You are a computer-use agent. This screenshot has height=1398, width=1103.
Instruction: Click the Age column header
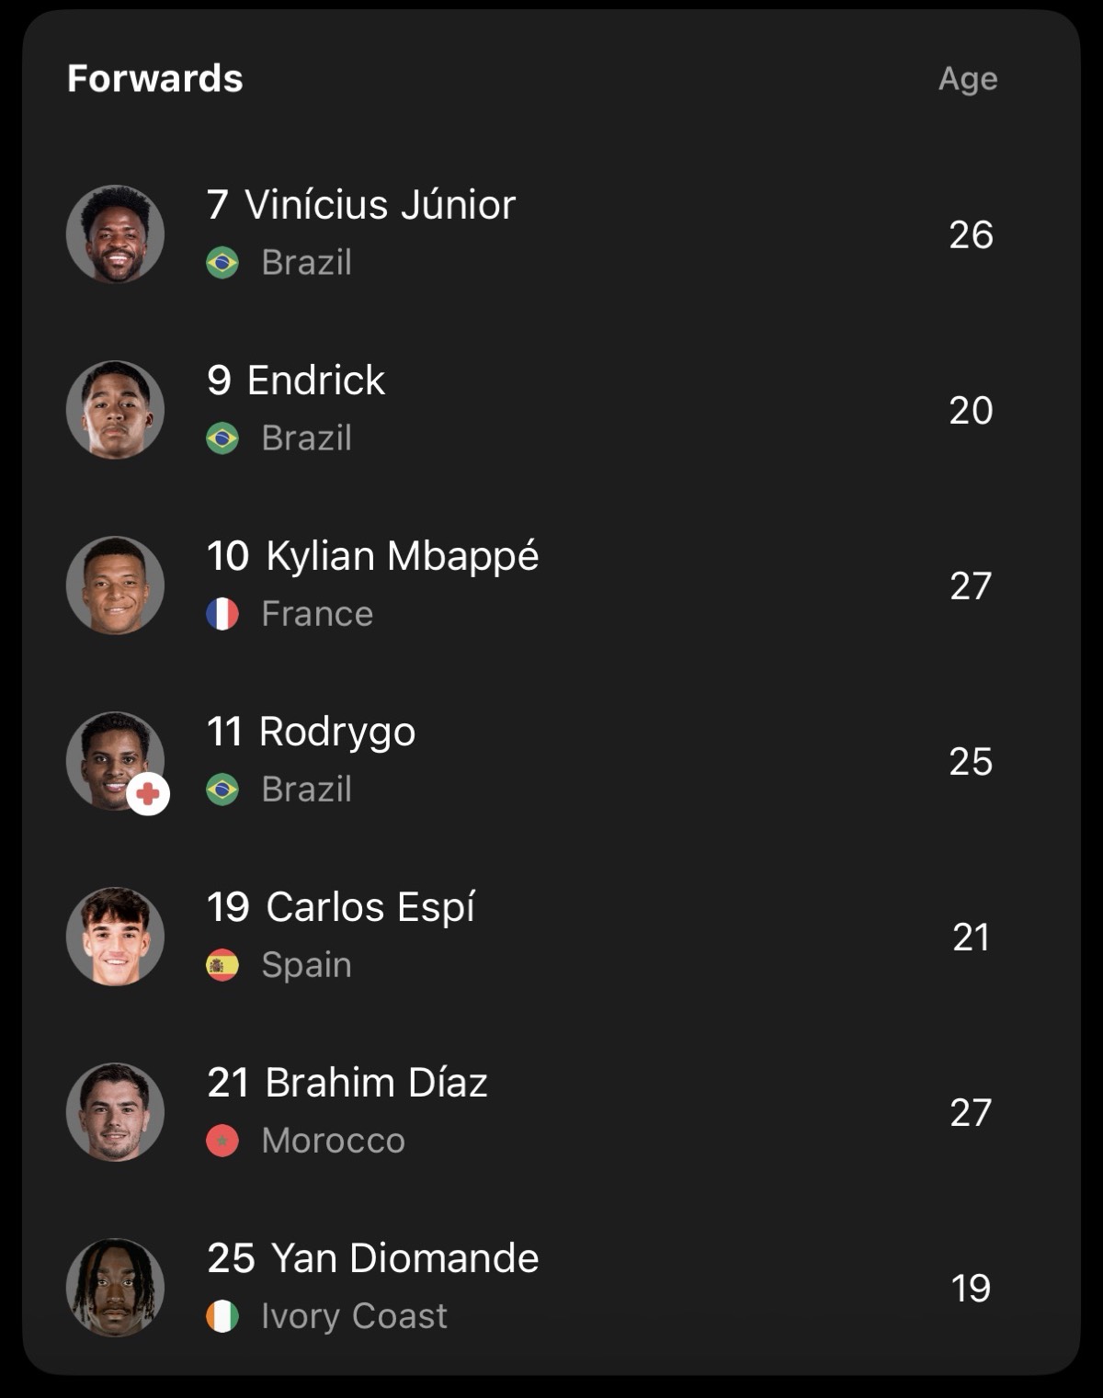[968, 80]
